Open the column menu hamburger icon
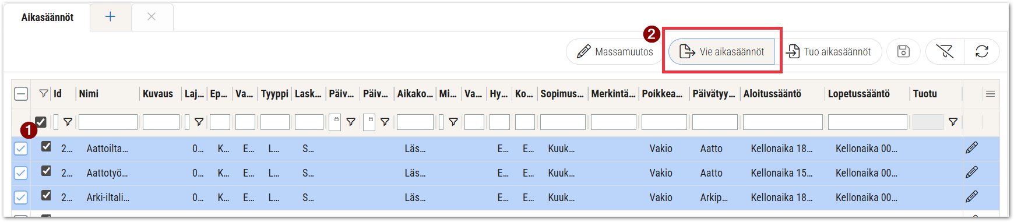The width and height of the screenshot is (1014, 222). click(x=990, y=94)
